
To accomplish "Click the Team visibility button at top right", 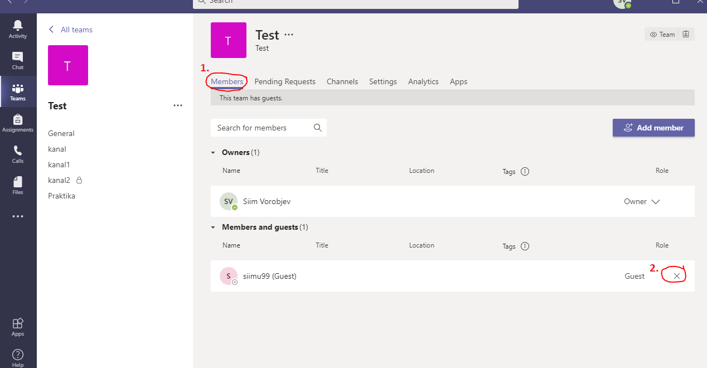I will 662,35.
